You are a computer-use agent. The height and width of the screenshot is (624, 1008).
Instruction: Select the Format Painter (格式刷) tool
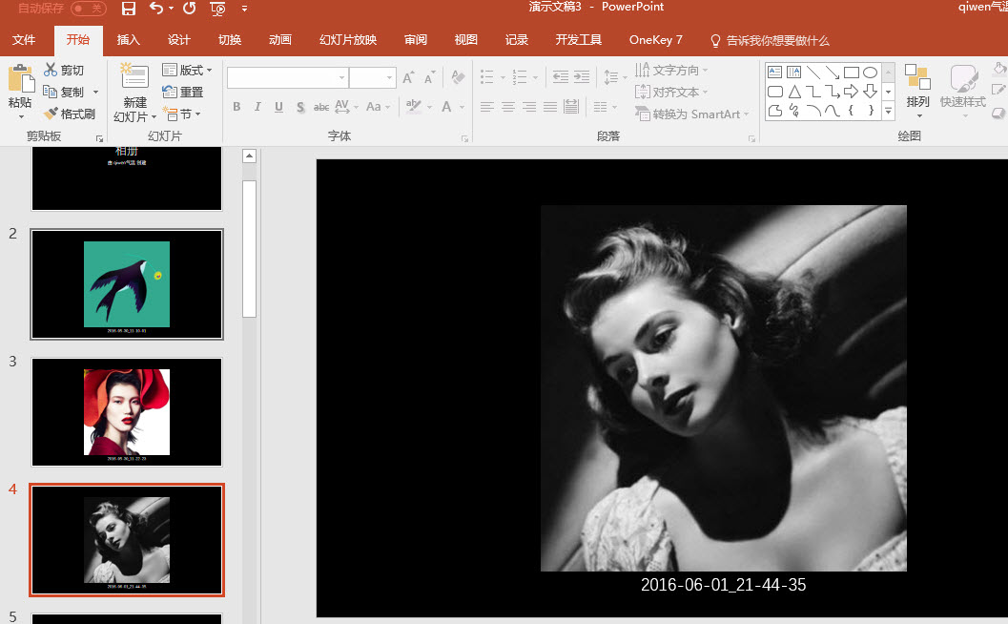pos(69,114)
